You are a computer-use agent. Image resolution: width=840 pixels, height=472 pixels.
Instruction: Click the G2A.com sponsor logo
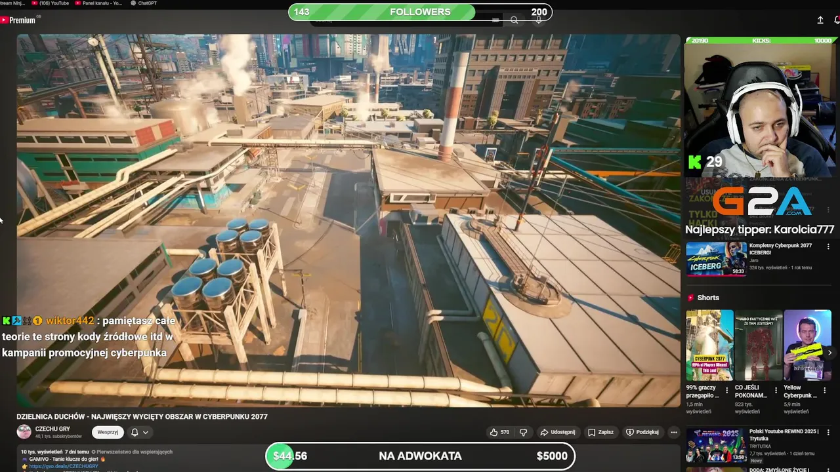point(763,202)
